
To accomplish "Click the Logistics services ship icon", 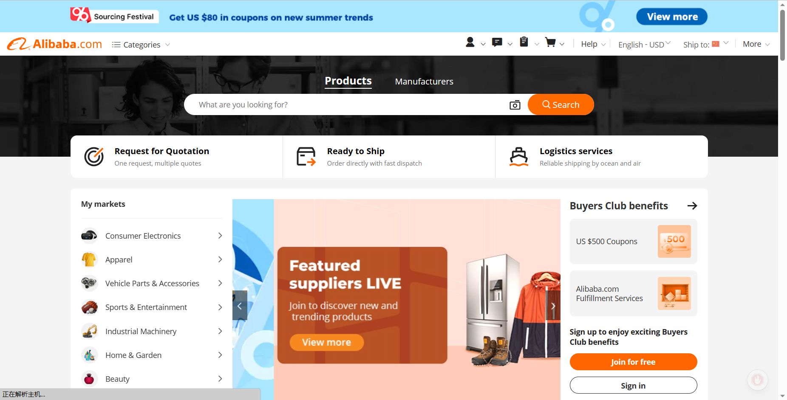I will point(519,157).
